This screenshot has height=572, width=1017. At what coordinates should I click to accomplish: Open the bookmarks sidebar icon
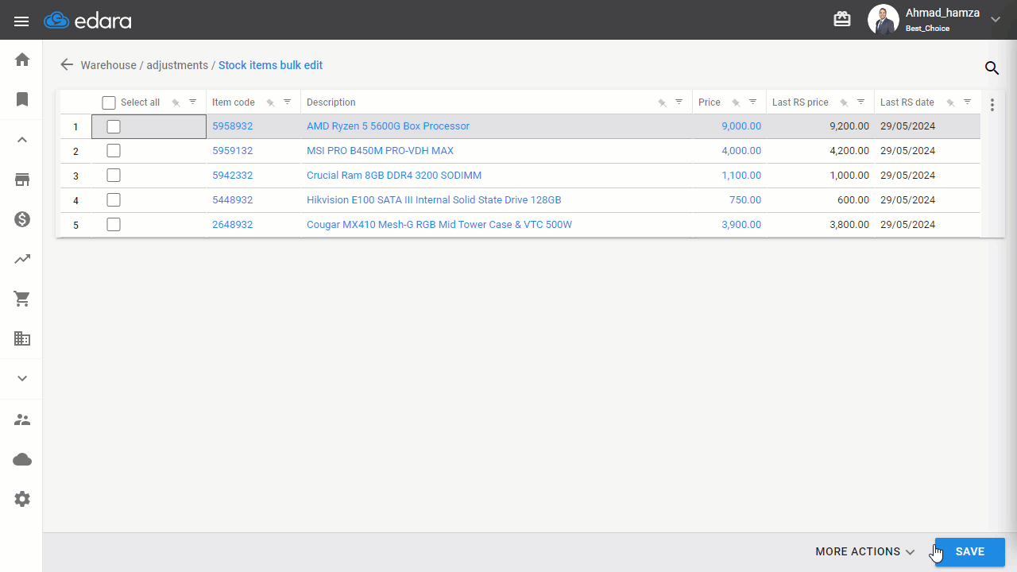click(22, 99)
